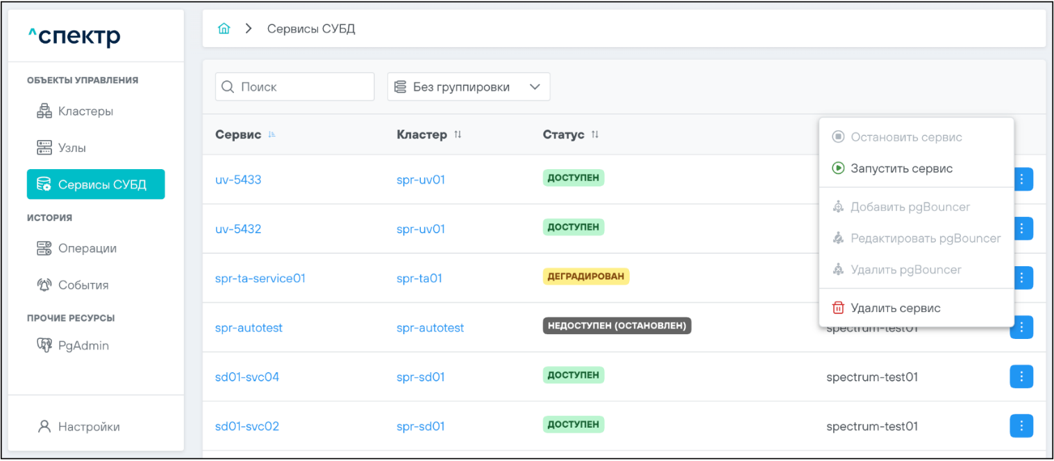Launch PgAdmin from the sidebar
The image size is (1054, 461).
(73, 346)
